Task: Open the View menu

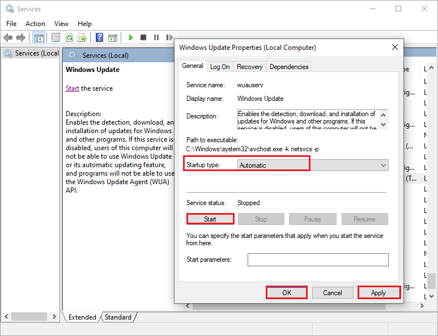Action: [x=61, y=24]
